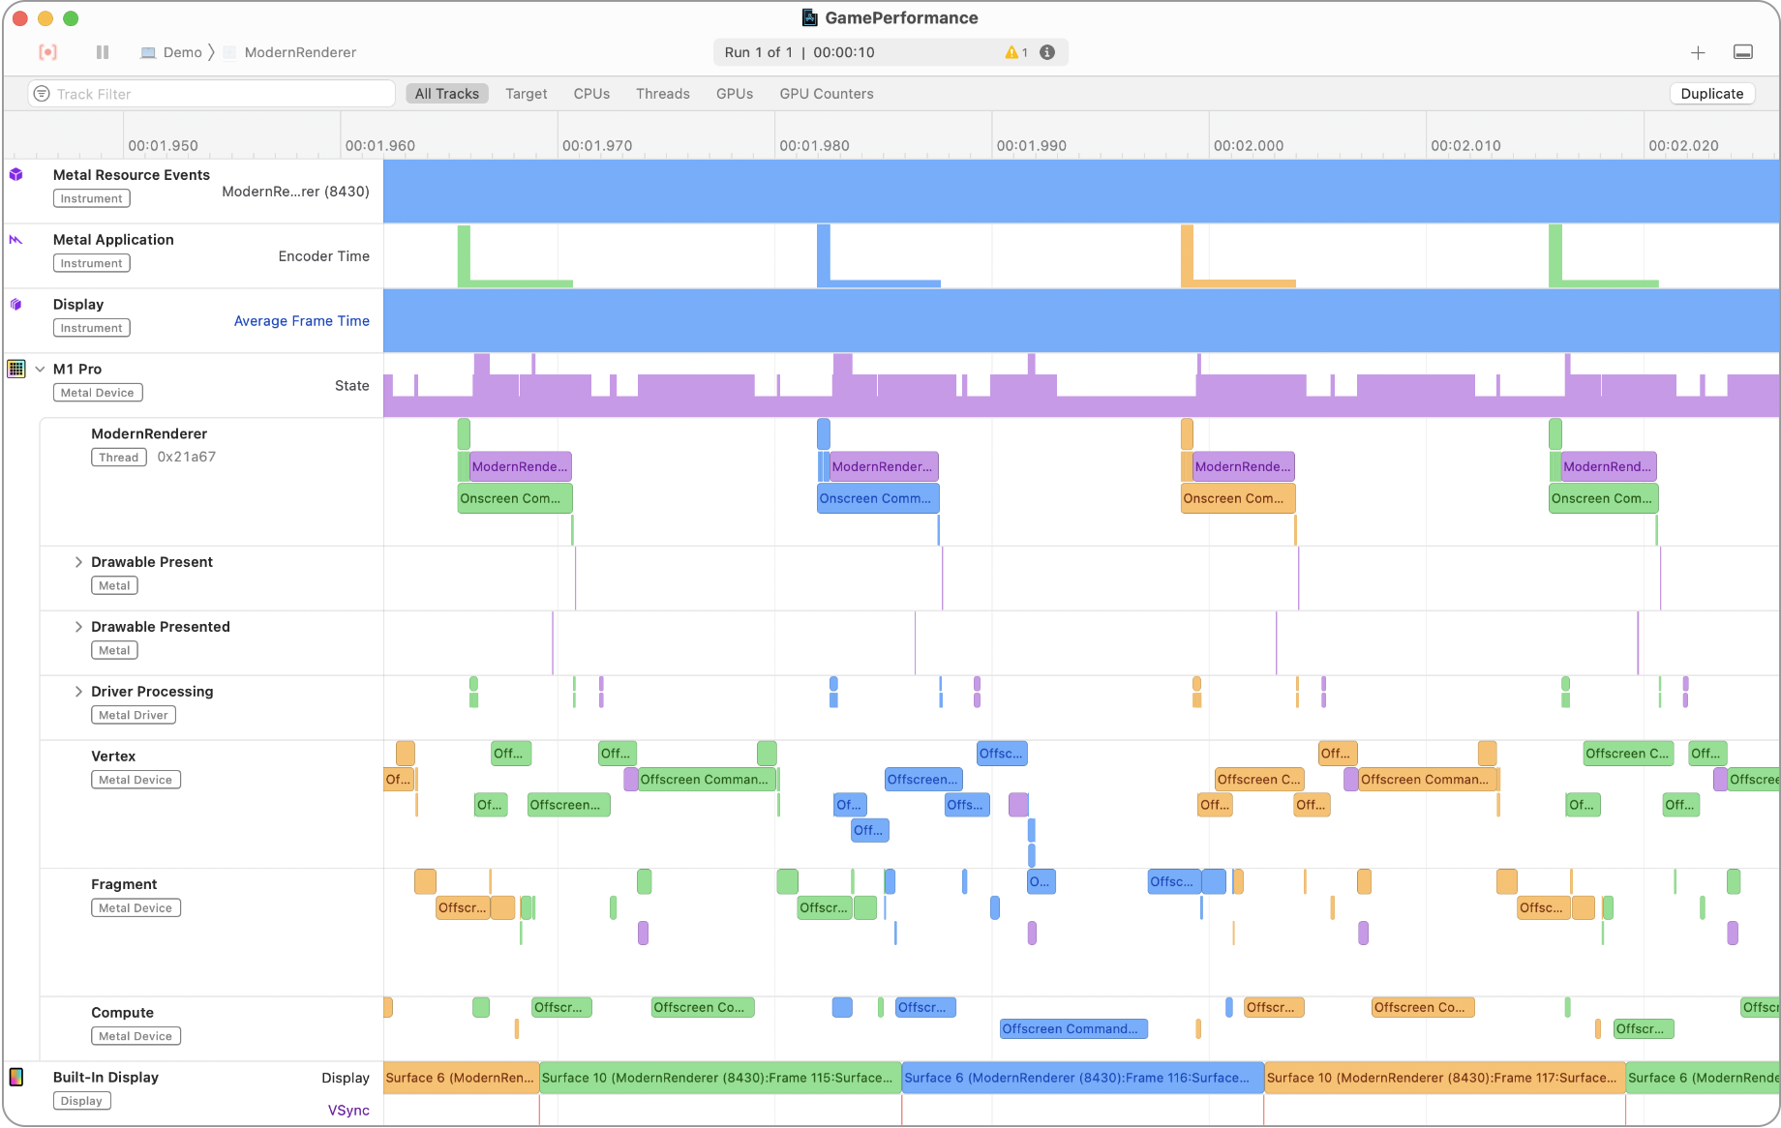Click the Built-In Display icon
Screen dimensions: 1781x1128
pyautogui.click(x=16, y=1077)
